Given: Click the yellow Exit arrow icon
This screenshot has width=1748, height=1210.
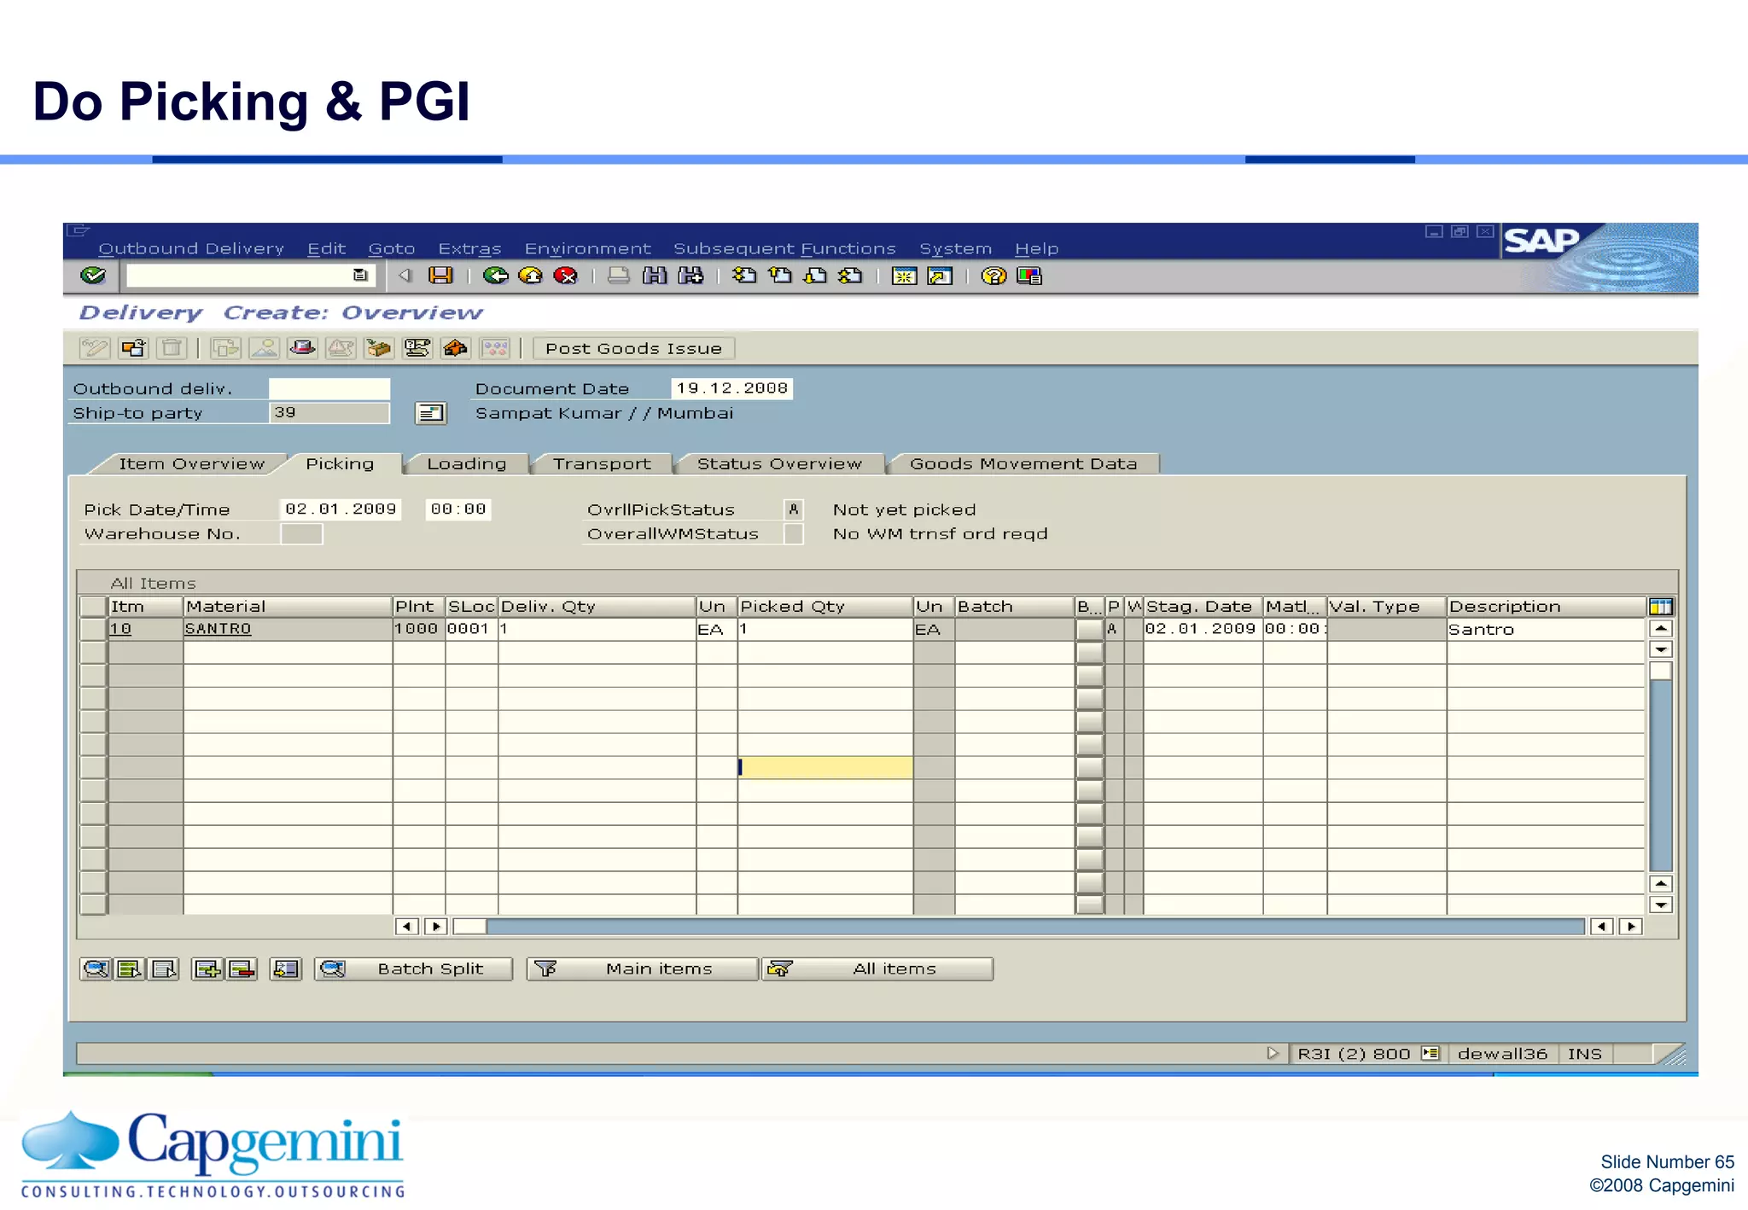Looking at the screenshot, I should (530, 276).
